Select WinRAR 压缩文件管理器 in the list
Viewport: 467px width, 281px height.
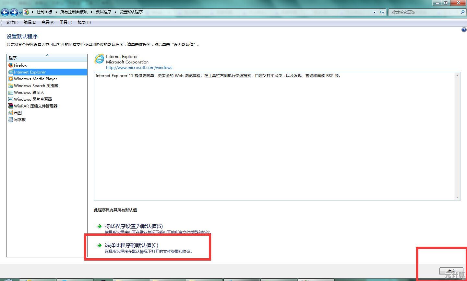[x=47, y=106]
